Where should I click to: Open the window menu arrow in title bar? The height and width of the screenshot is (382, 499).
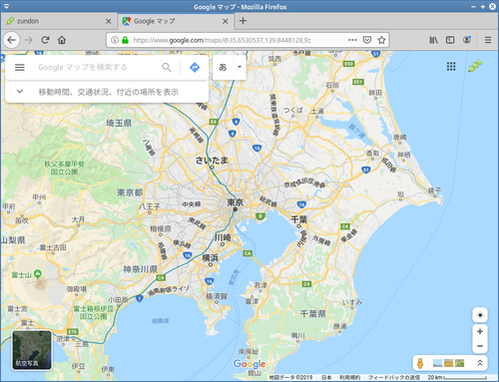[x=6, y=7]
